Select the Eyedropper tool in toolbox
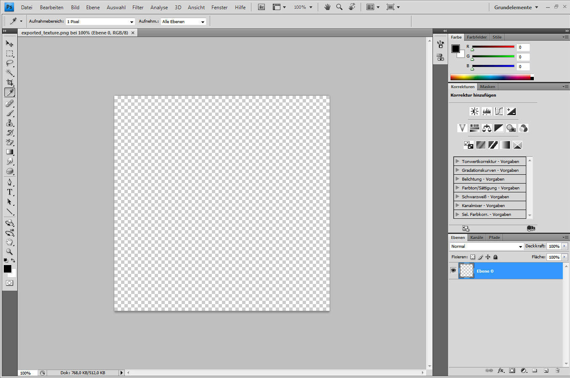The height and width of the screenshot is (378, 570). [9, 92]
